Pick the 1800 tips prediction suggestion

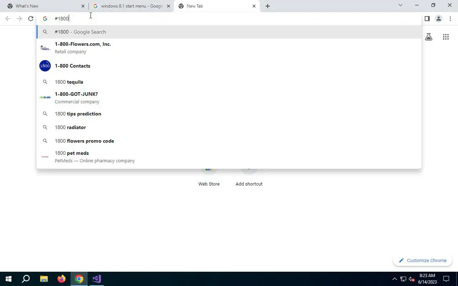click(x=229, y=114)
